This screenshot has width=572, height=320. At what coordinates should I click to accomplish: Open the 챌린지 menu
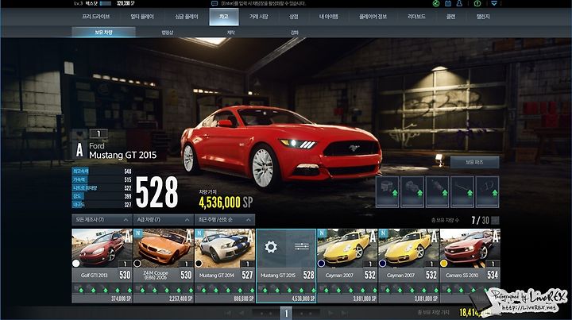[483, 17]
